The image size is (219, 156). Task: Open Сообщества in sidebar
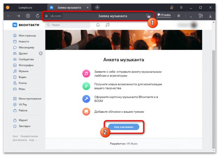23,59
